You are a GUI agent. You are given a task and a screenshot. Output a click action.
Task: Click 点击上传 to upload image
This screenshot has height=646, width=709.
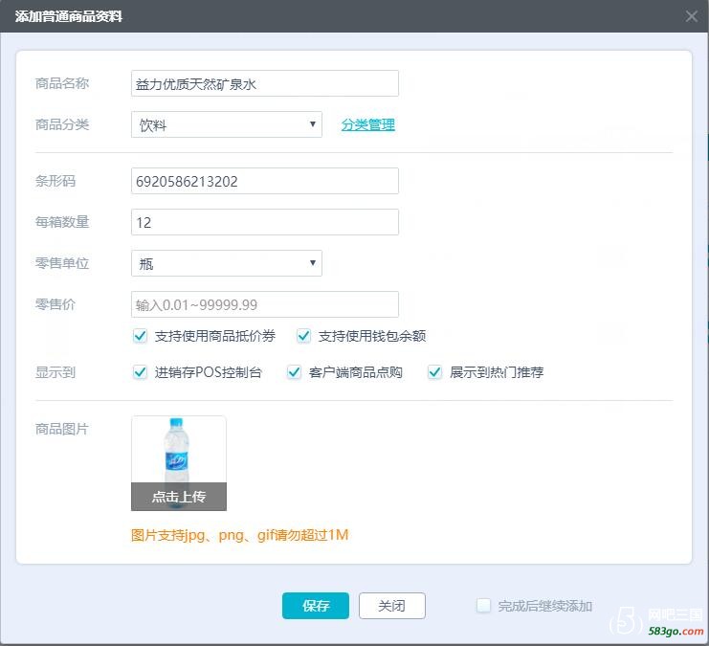coord(179,497)
